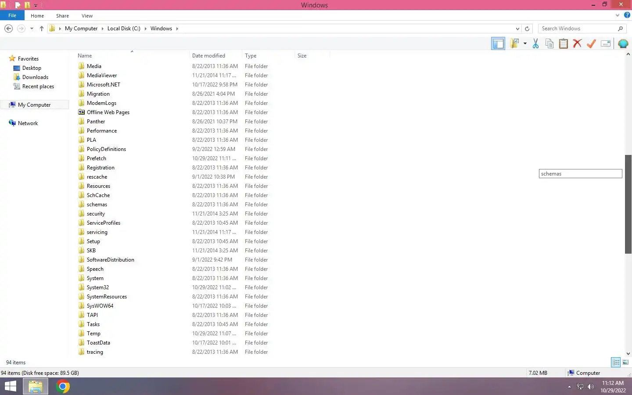Image resolution: width=632 pixels, height=395 pixels.
Task: Click the Refresh button in address bar
Action: [527, 29]
